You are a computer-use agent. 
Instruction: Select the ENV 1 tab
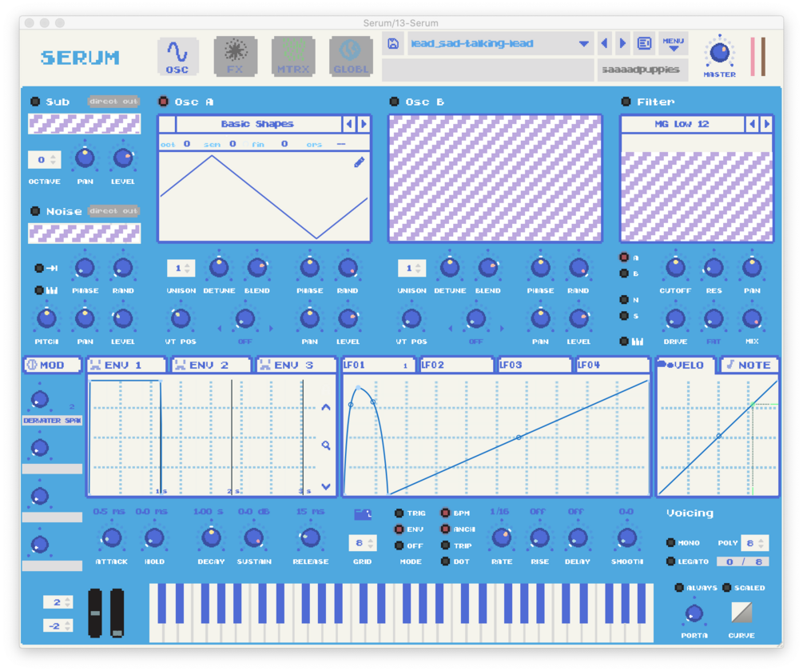(x=126, y=365)
